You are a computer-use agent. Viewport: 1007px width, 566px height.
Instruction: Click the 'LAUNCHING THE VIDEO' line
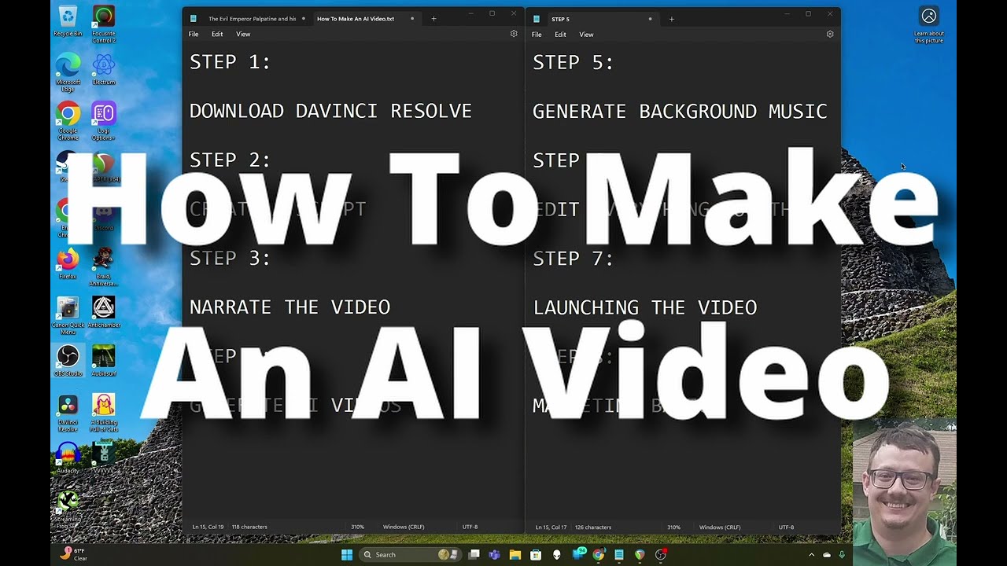645,307
